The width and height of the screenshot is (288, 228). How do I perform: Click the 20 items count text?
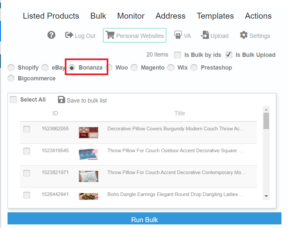(x=157, y=55)
